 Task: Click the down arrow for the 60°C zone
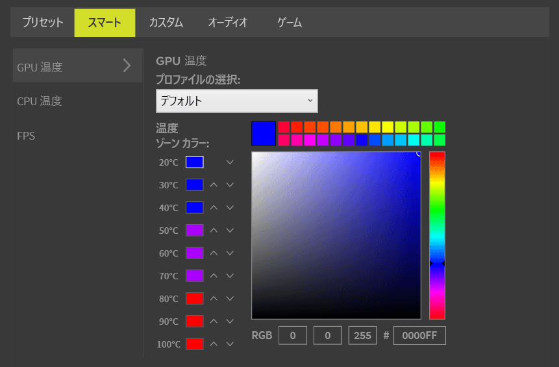230,253
